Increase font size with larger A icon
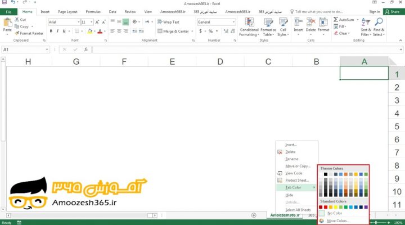405x225 pixels. (97, 22)
